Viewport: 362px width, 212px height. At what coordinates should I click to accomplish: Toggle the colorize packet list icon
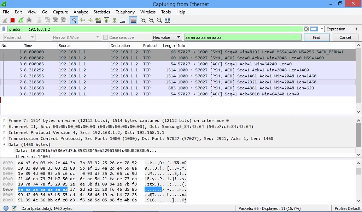133,20
